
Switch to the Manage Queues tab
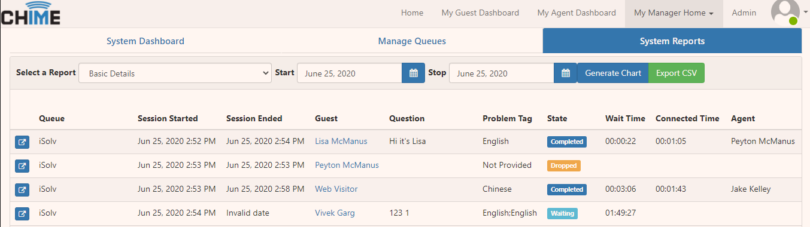pos(412,41)
